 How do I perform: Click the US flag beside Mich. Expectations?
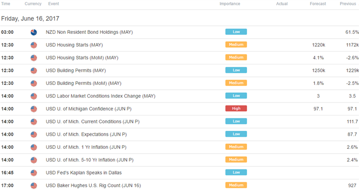click(34, 135)
